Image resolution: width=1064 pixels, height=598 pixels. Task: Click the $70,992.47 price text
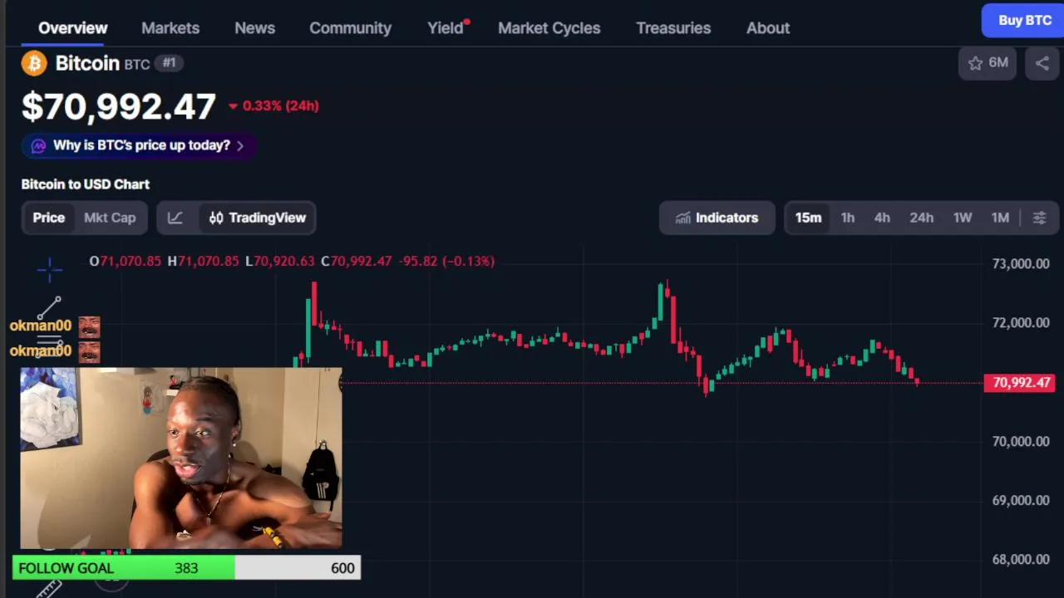pyautogui.click(x=119, y=106)
